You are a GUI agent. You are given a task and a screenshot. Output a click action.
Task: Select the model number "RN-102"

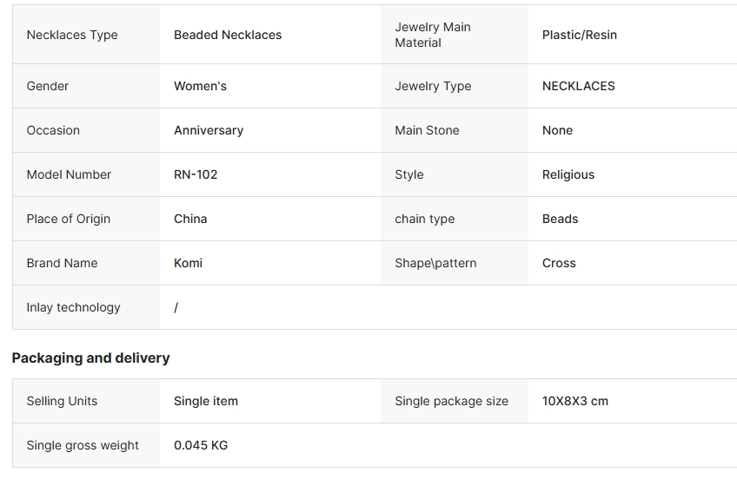click(x=196, y=174)
